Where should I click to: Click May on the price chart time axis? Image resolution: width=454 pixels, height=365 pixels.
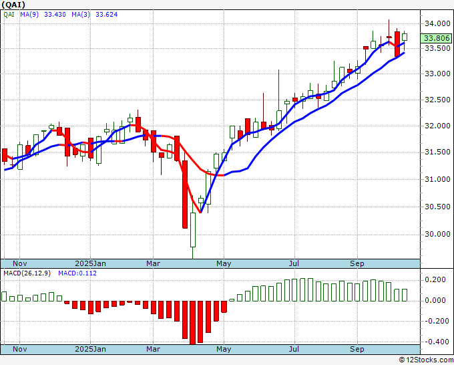[224, 263]
